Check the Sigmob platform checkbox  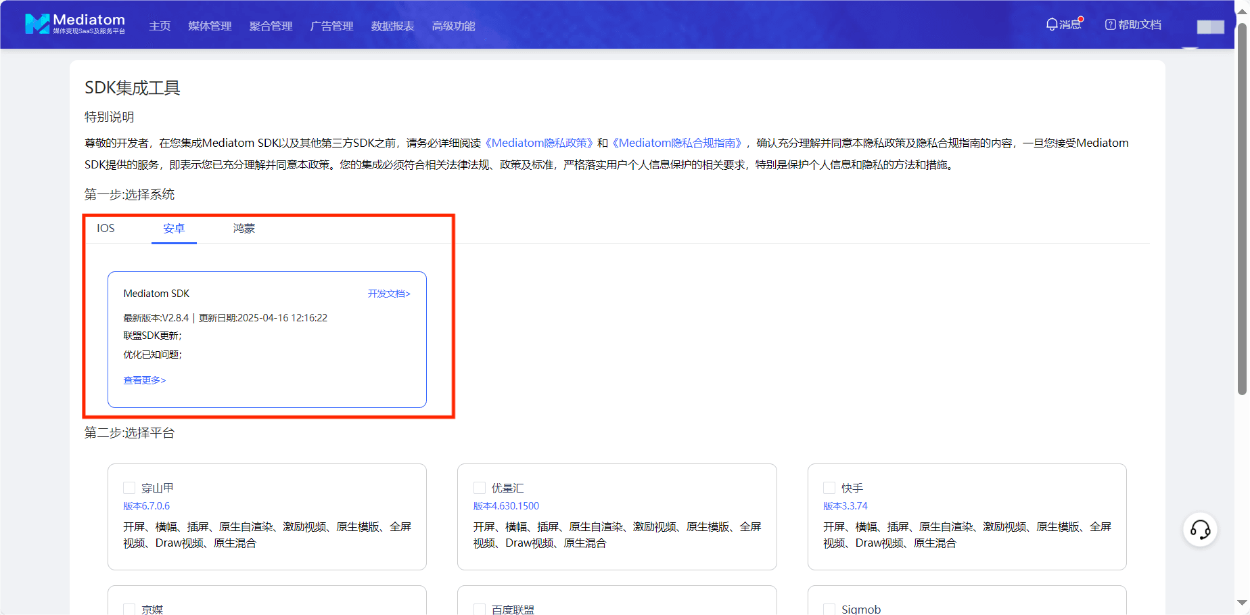coord(829,609)
